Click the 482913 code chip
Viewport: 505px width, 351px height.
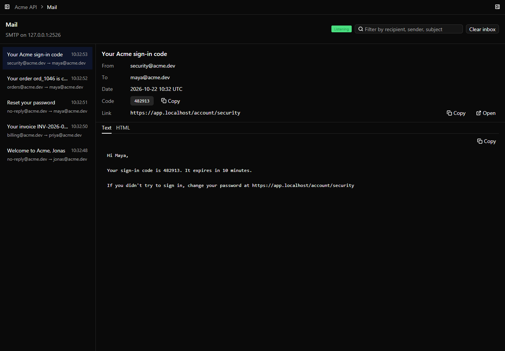[x=142, y=101]
